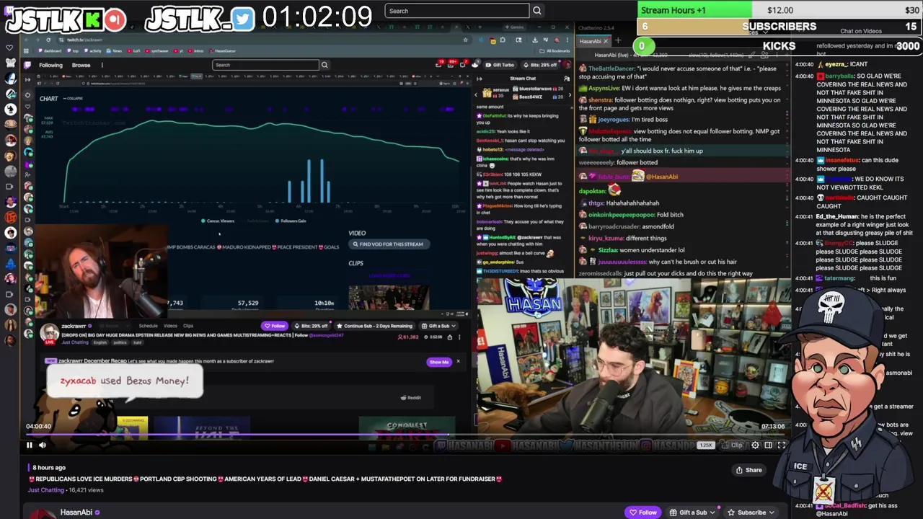Open the Just Chatting category link
Viewport: 923px width, 519px height.
coord(46,490)
